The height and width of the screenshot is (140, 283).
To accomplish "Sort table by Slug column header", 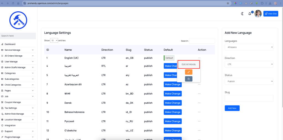I will 129,50.
